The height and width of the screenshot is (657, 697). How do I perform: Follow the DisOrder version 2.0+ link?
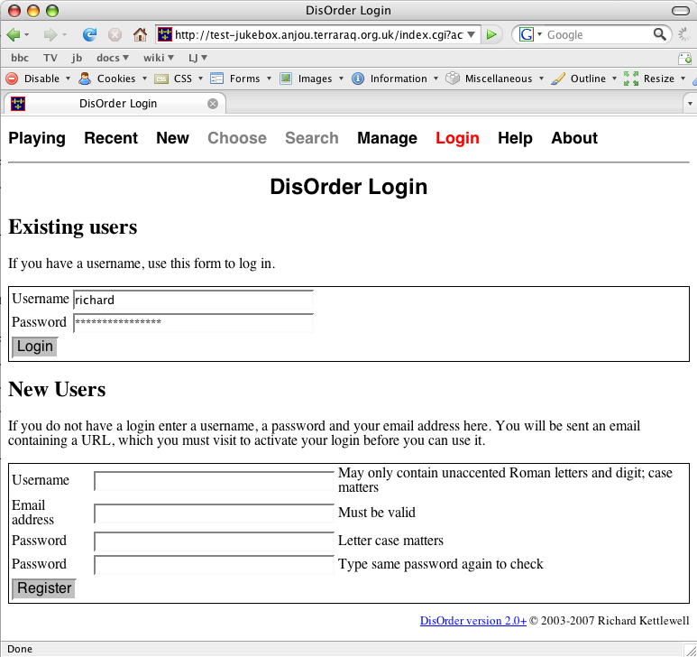coord(473,621)
